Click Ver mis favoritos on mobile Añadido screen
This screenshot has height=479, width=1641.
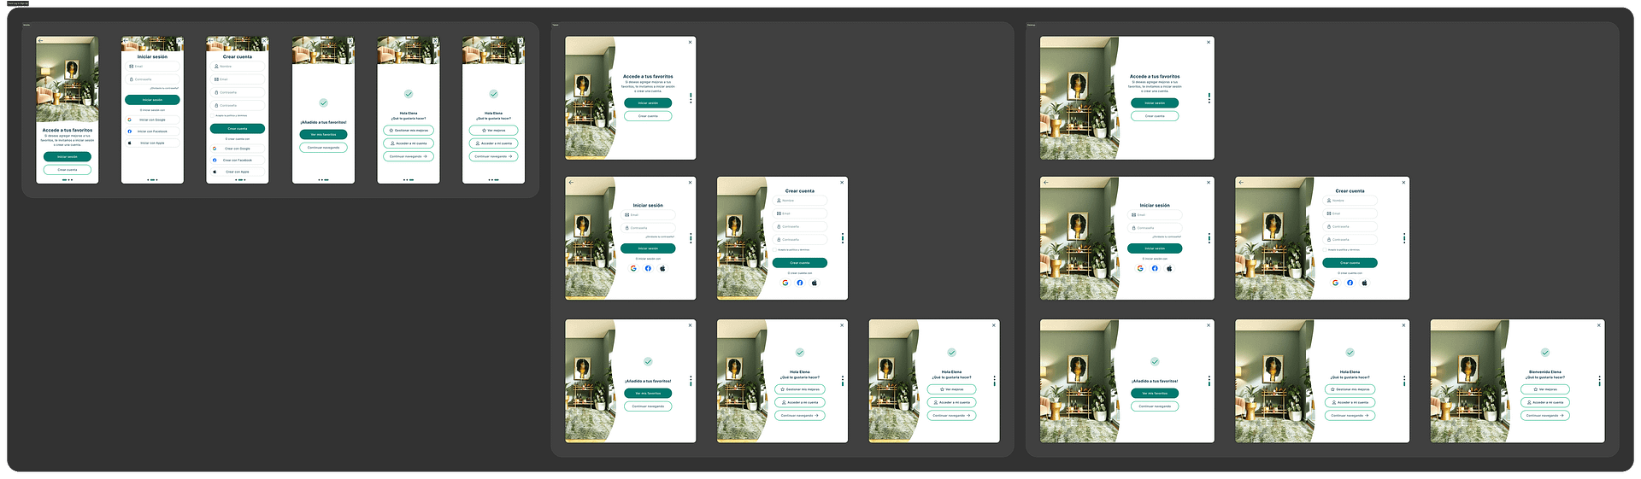click(x=323, y=135)
